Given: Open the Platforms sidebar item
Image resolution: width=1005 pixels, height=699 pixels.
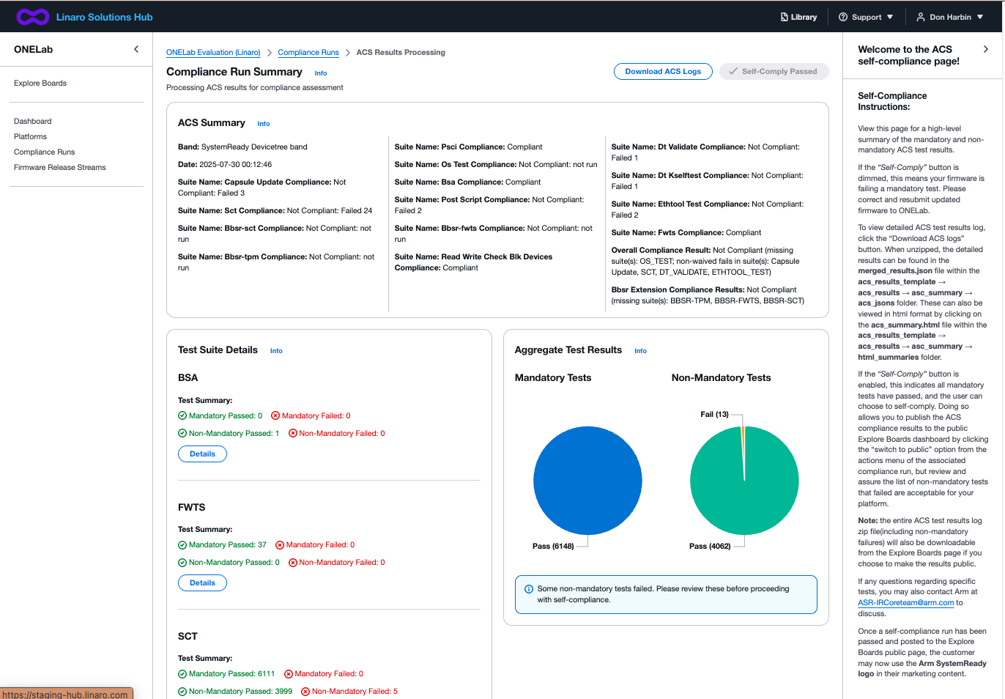Looking at the screenshot, I should click(30, 136).
